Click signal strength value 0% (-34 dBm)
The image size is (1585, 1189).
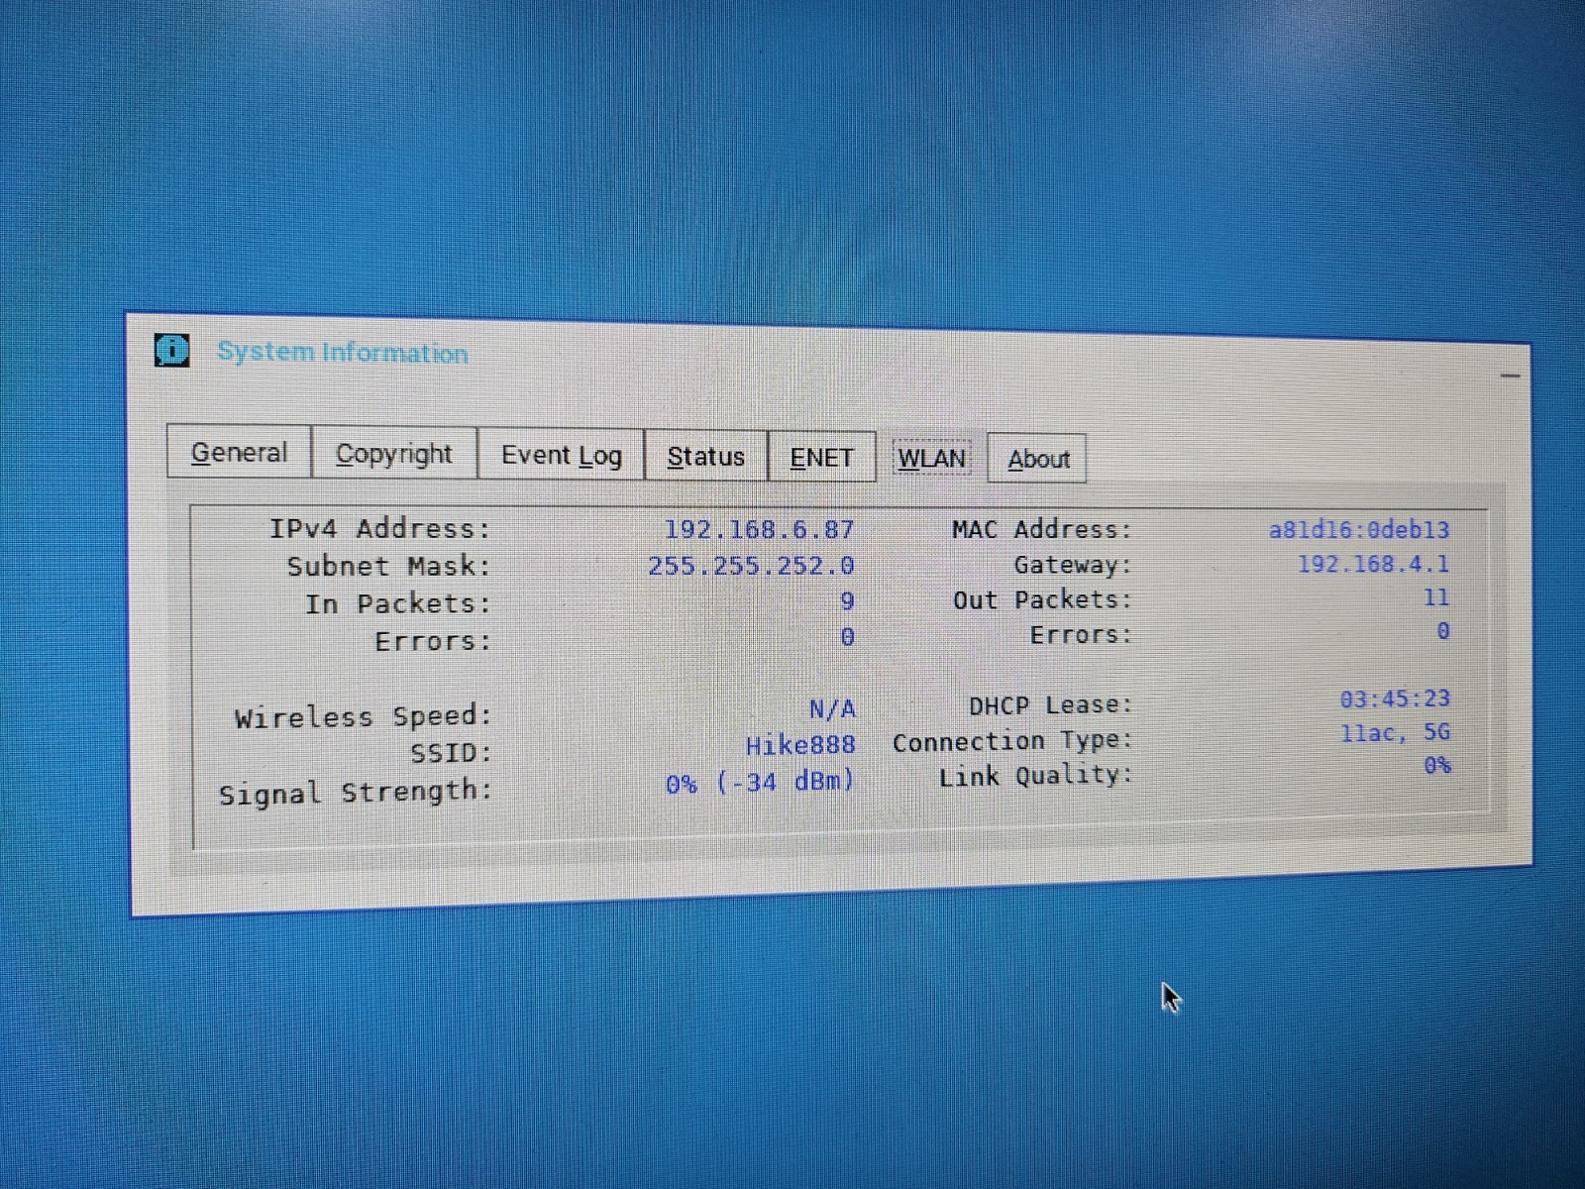760,782
